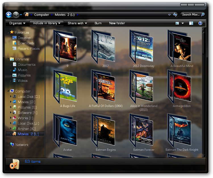Open the Music library
213x178 pixels.
click(x=22, y=70)
